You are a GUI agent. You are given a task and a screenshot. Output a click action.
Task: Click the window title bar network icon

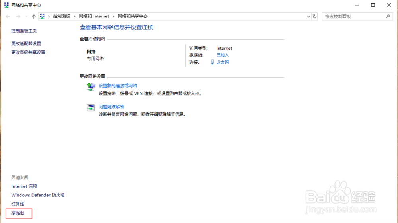click(x=6, y=5)
